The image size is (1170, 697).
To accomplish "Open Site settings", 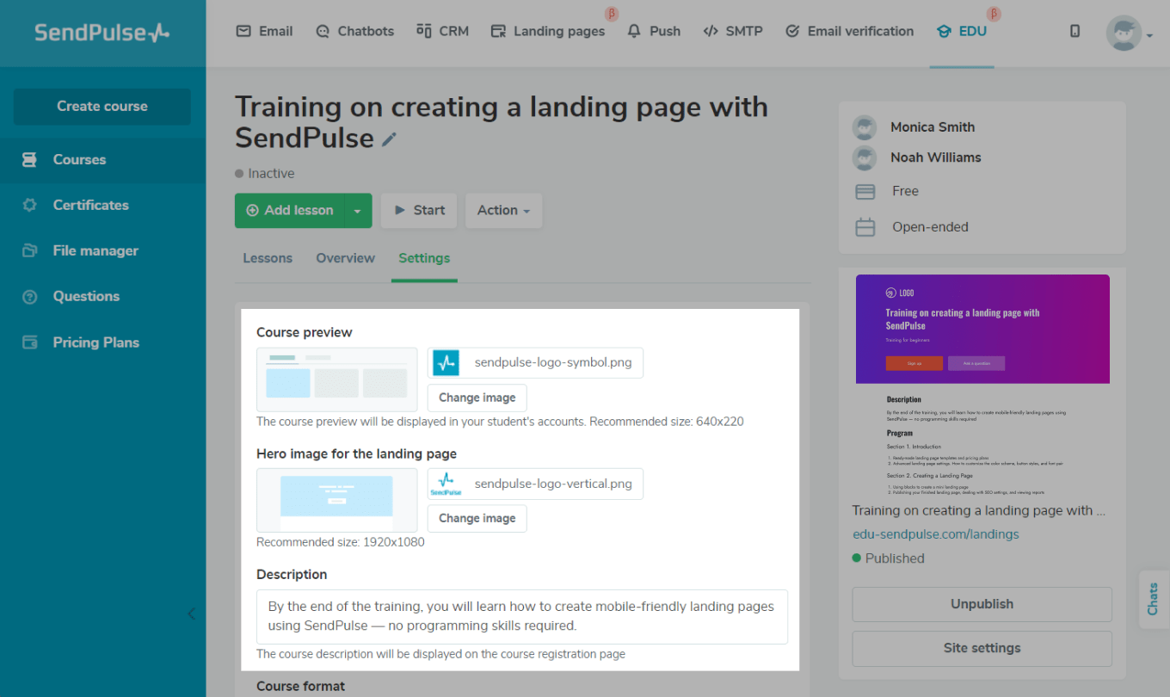I will pyautogui.click(x=982, y=648).
